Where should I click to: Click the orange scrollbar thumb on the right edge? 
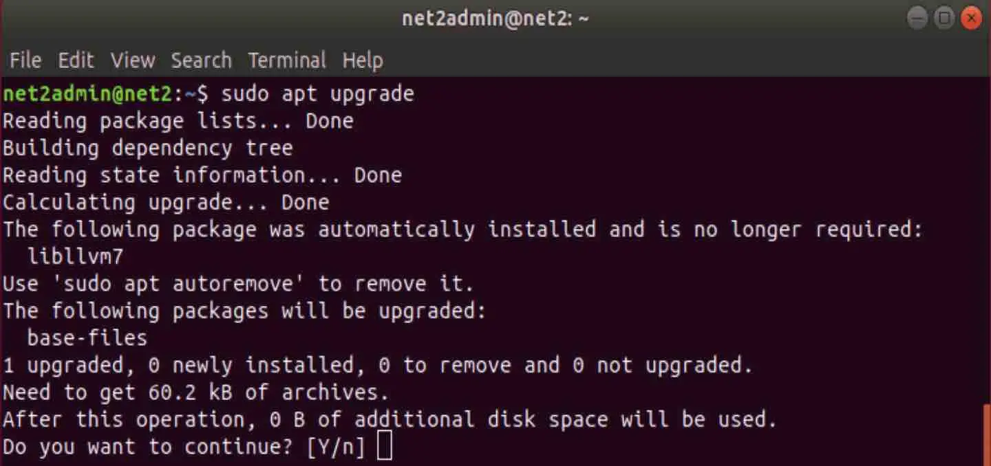pos(987,434)
